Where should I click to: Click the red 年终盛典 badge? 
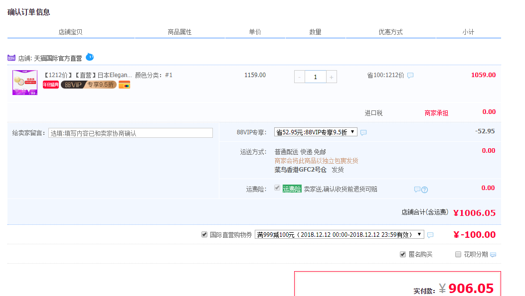point(51,85)
